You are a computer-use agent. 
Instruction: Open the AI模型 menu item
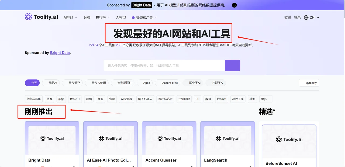click(x=121, y=18)
